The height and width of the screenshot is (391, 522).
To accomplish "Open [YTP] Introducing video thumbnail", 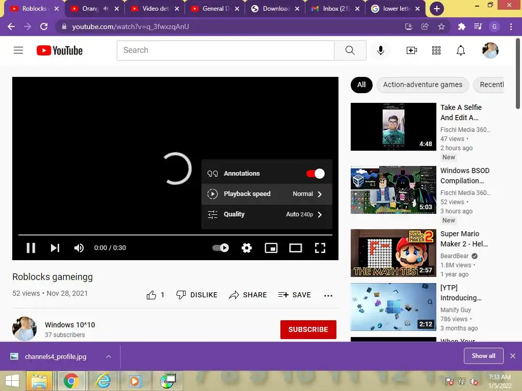I will point(393,307).
